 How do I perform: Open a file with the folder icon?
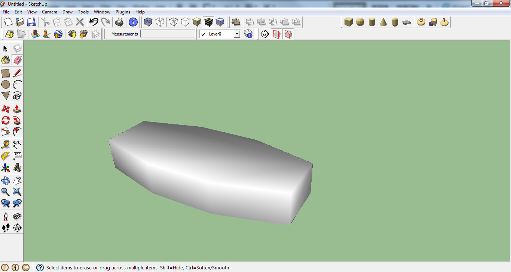click(19, 22)
